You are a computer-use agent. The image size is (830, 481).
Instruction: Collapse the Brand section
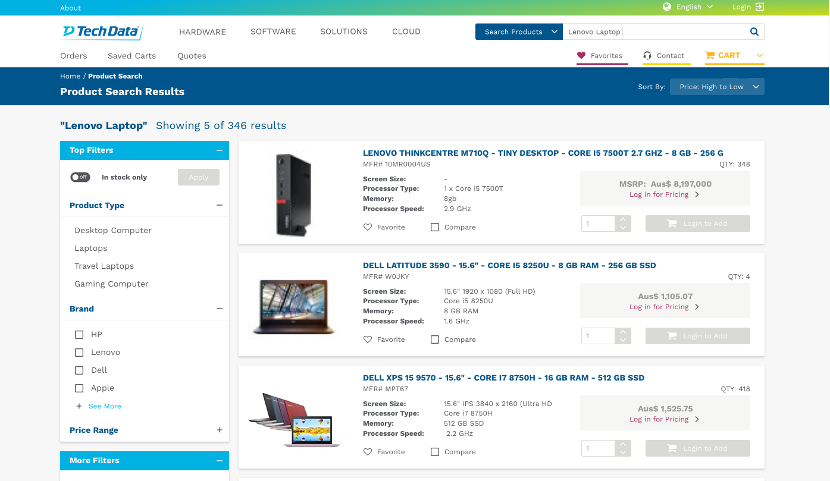click(220, 309)
